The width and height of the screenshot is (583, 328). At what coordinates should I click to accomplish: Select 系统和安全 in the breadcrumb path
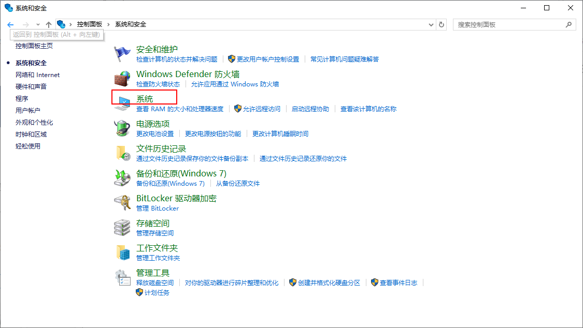pos(131,24)
